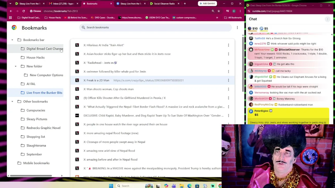The width and height of the screenshot is (335, 188).
Task: Bookmark this tab with the star icon
Action: pos(219,11)
